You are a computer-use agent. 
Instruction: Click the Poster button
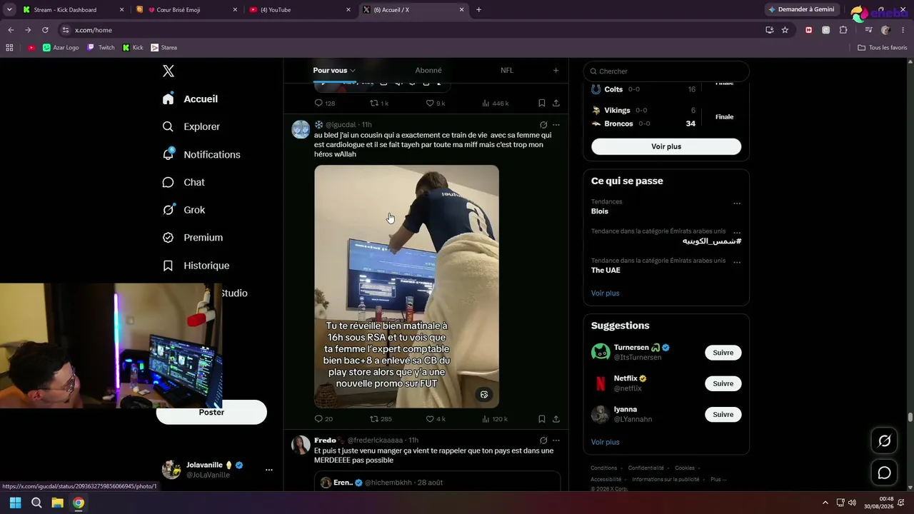[211, 413]
